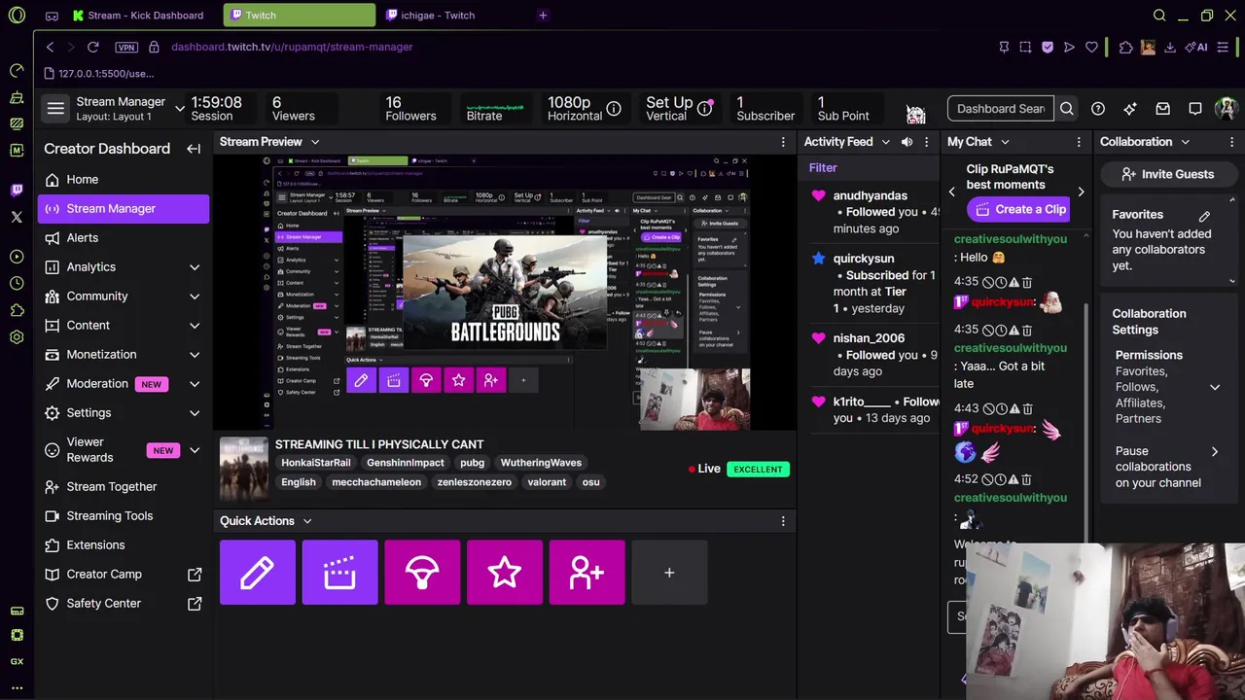Click the star quick action tile
This screenshot has height=700, width=1245.
point(505,573)
